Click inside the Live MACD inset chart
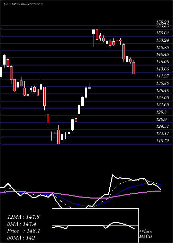This screenshot has width=173, height=243. point(95,226)
